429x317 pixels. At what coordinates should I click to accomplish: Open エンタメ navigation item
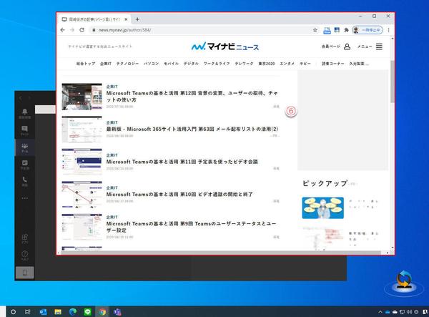[287, 64]
